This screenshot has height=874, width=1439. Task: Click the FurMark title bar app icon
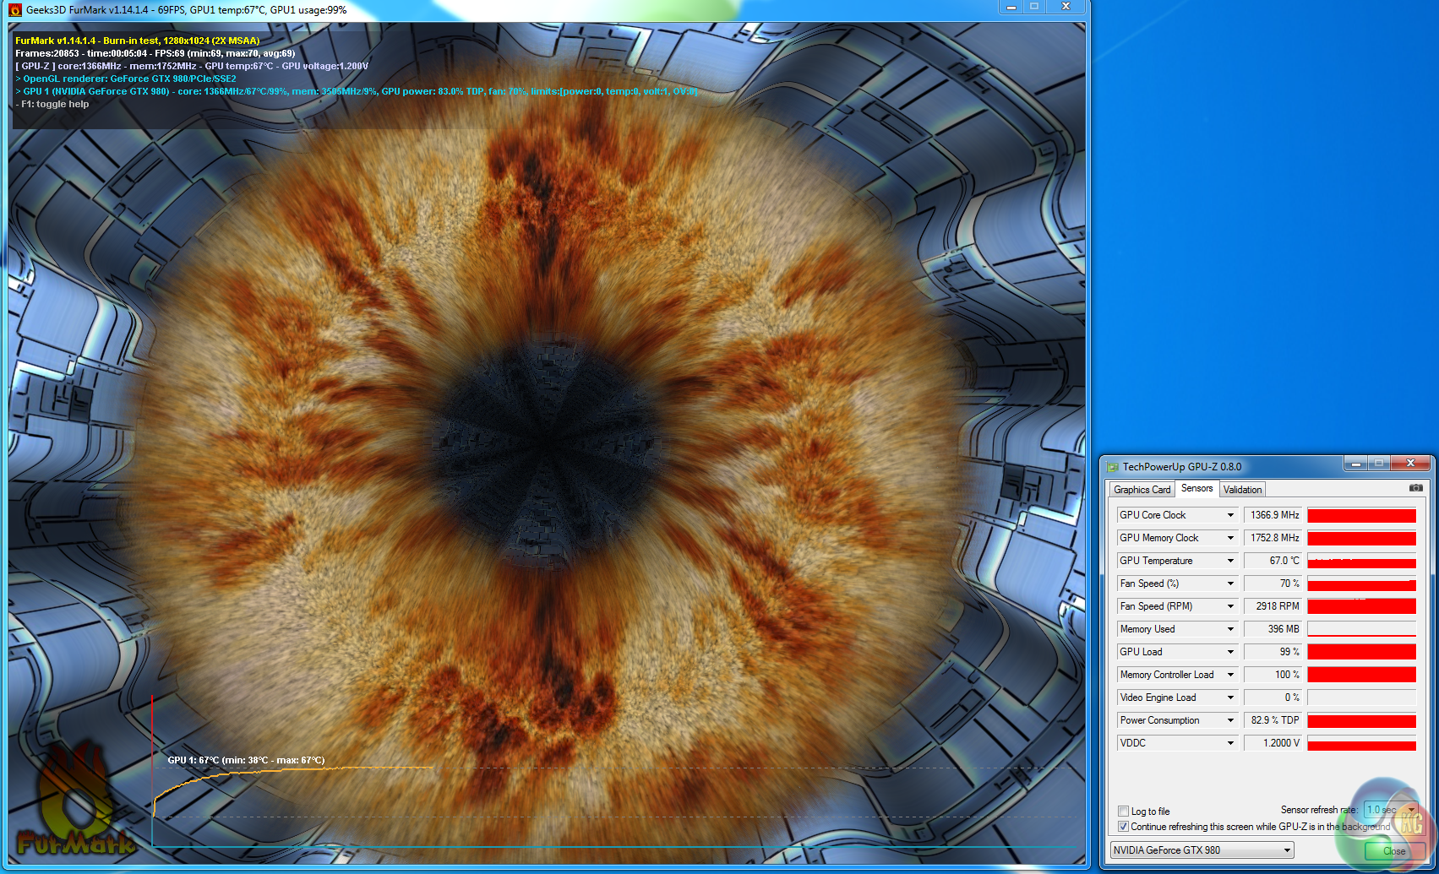pos(14,10)
